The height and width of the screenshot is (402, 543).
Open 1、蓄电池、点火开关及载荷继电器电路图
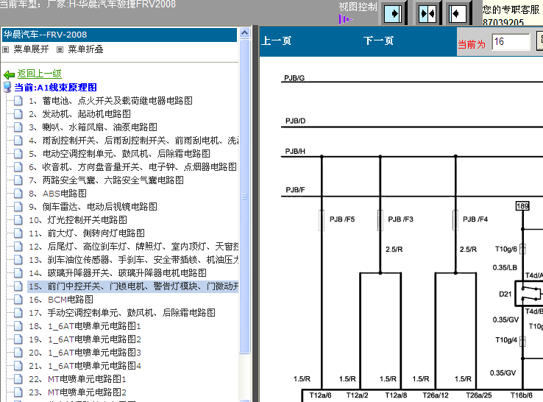tap(110, 101)
